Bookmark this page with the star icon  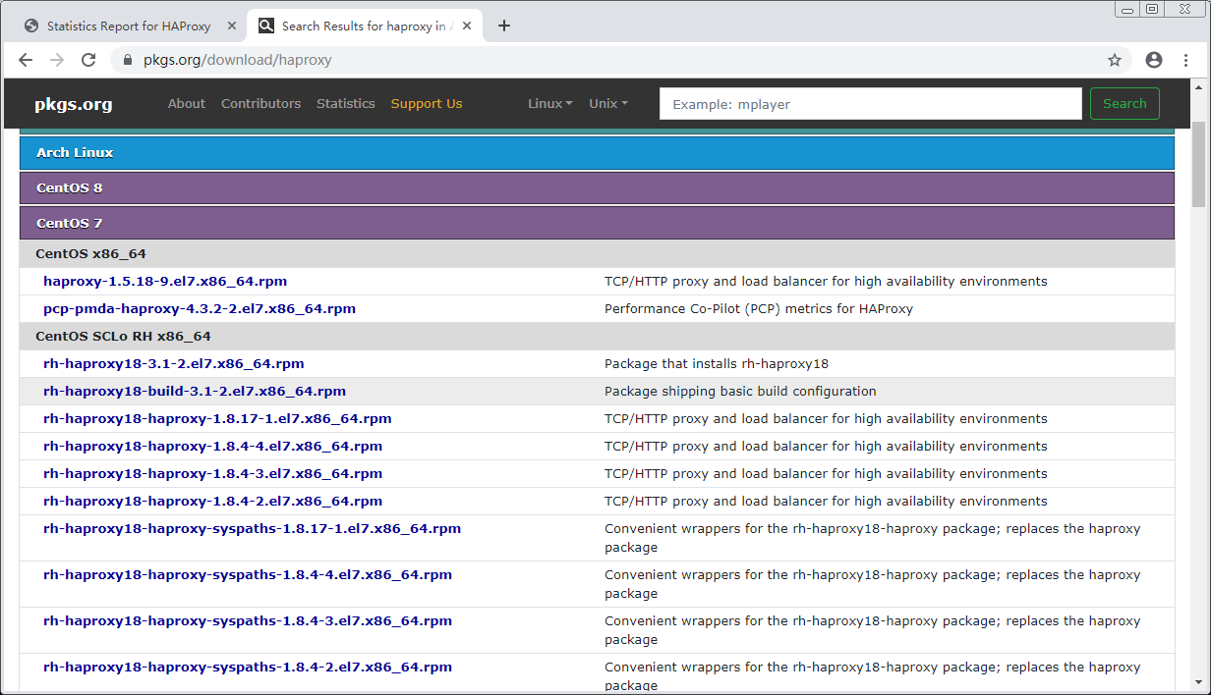click(x=1115, y=60)
